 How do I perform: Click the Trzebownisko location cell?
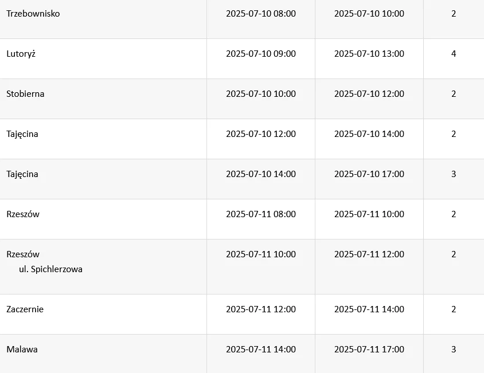33,14
